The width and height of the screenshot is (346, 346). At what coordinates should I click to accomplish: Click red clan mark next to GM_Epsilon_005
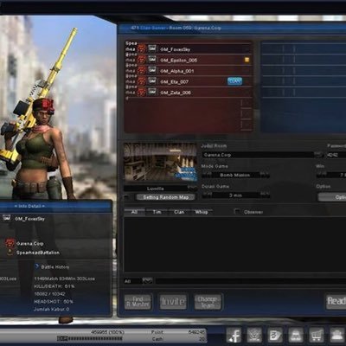click(x=142, y=60)
